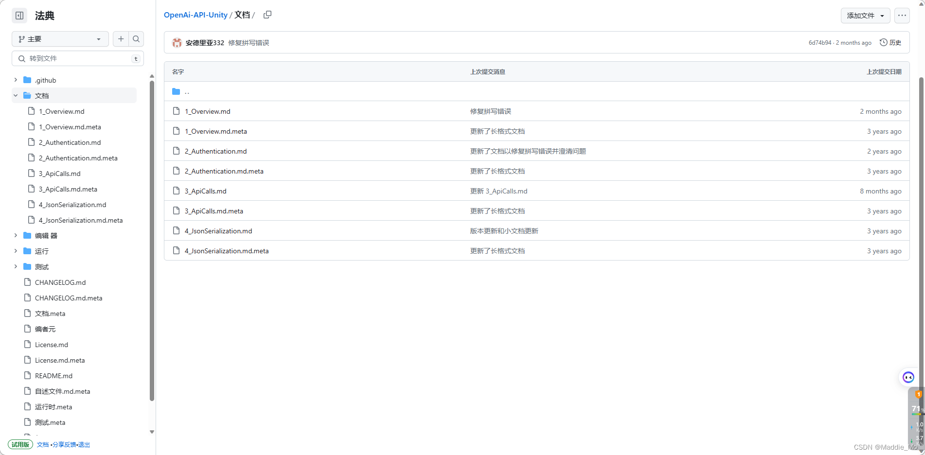Open commit hash 6d74b94 link
The image size is (925, 455).
pos(820,43)
